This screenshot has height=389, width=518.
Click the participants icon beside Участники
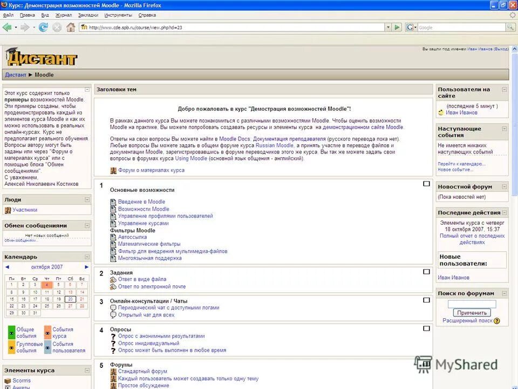(x=8, y=210)
